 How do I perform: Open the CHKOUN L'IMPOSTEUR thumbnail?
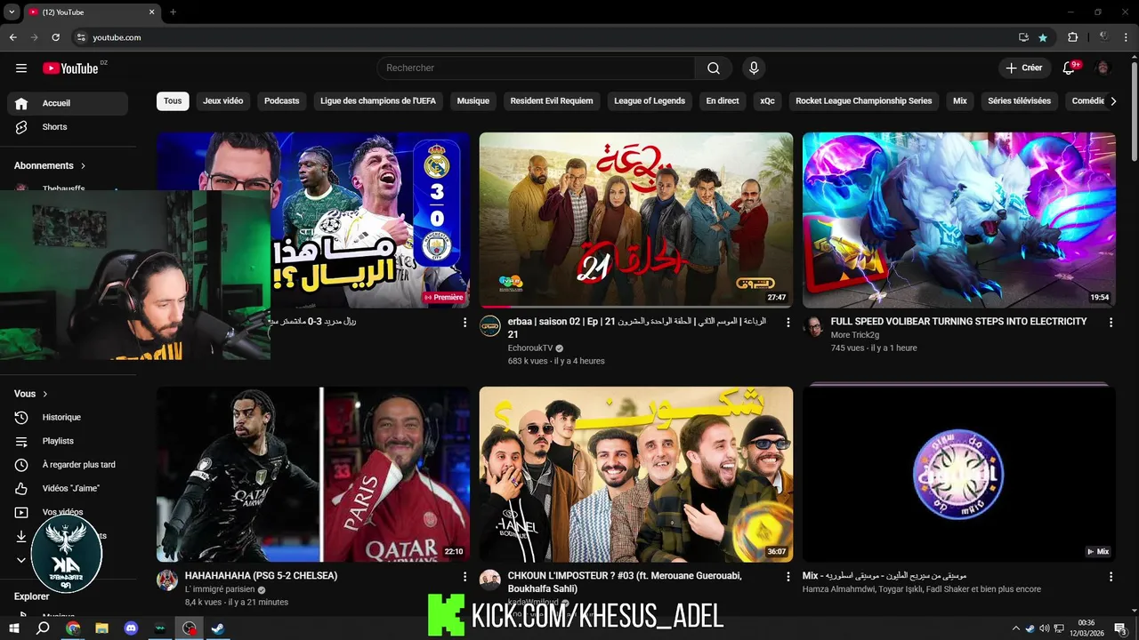click(x=636, y=474)
